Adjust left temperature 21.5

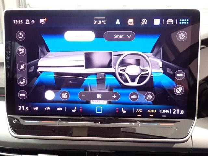[x=23, y=109]
